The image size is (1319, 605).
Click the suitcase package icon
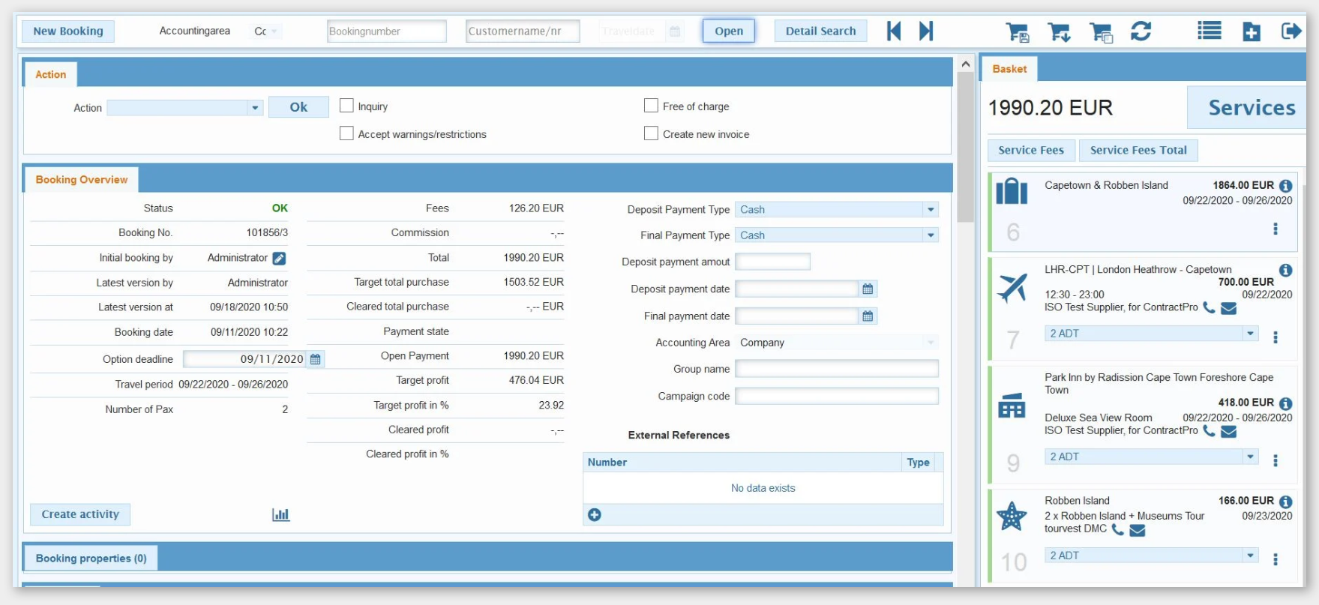pyautogui.click(x=1012, y=191)
